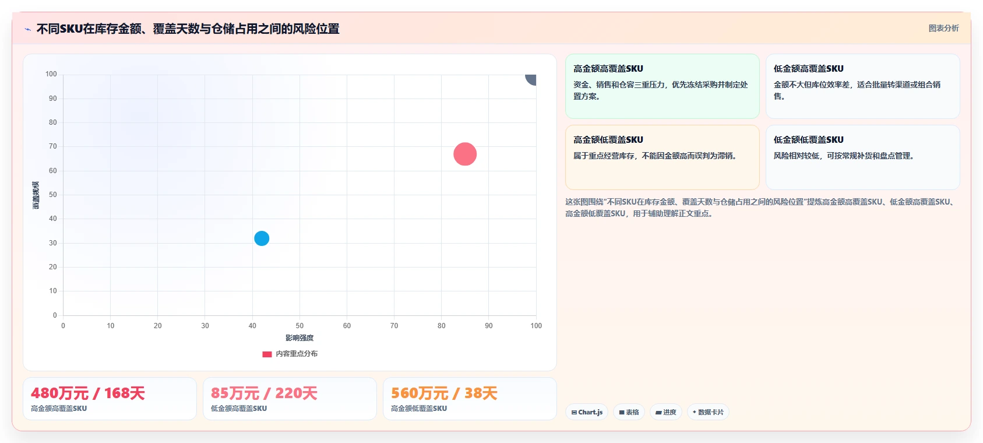Select the 表格 tag
The image size is (983, 443).
[x=629, y=412]
